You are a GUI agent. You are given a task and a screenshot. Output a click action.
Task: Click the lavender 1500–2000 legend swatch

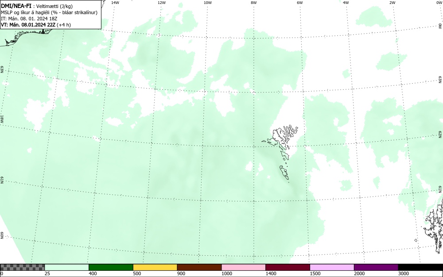click(332, 267)
